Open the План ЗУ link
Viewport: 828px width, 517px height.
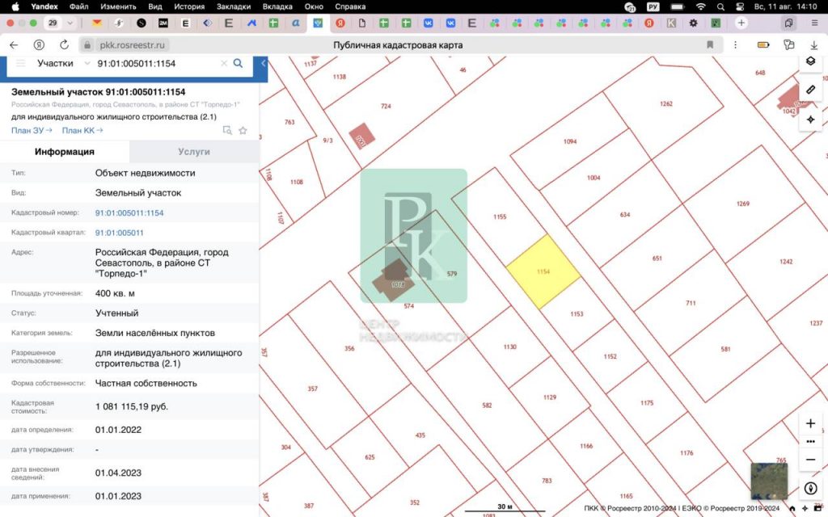pyautogui.click(x=32, y=130)
